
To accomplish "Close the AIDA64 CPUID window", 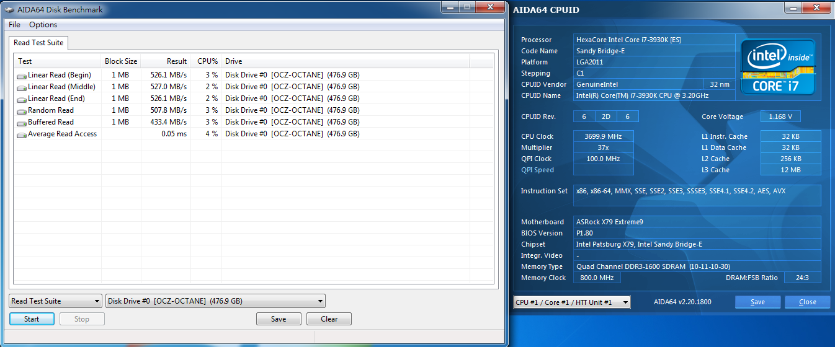I will tap(816, 7).
